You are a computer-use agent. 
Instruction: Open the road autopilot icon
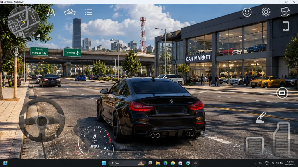click(51, 12)
